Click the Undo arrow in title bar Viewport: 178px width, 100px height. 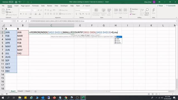pyautogui.click(x=19, y=2)
